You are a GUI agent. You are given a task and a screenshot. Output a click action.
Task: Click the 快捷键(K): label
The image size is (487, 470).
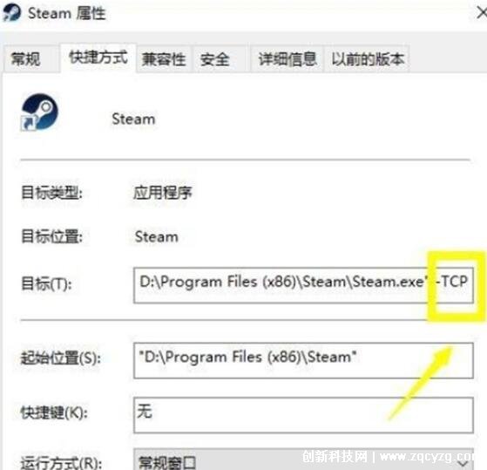pyautogui.click(x=54, y=412)
